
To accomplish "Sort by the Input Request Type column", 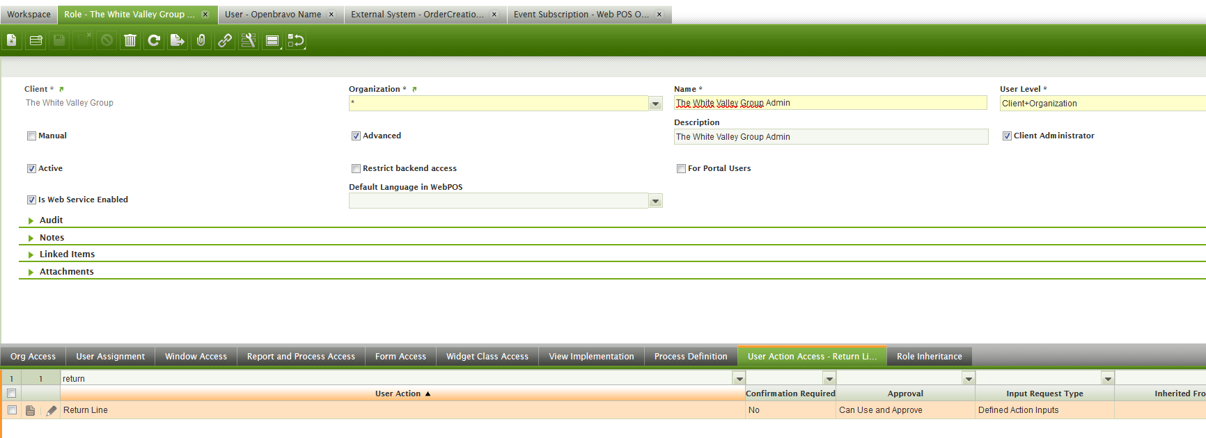I will coord(1044,394).
